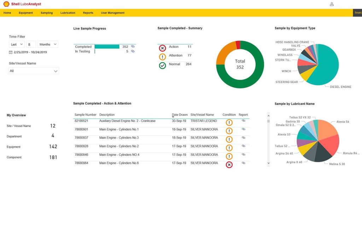Open report link for sample 78680964

(243, 163)
